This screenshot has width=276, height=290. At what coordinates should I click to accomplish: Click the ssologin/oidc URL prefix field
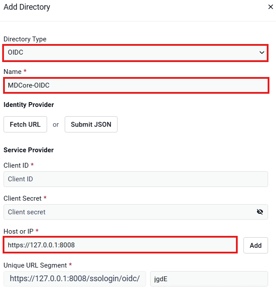tap(75, 279)
